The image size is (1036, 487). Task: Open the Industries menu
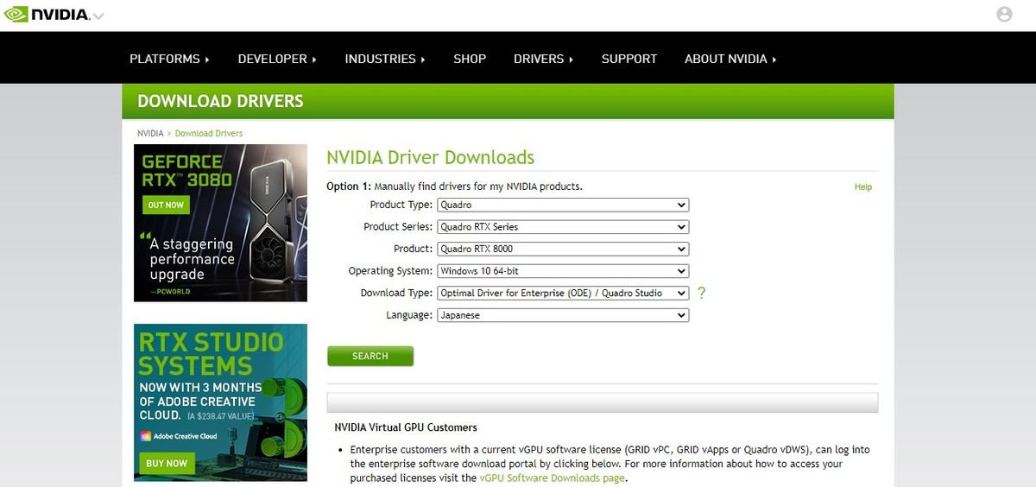tap(385, 59)
